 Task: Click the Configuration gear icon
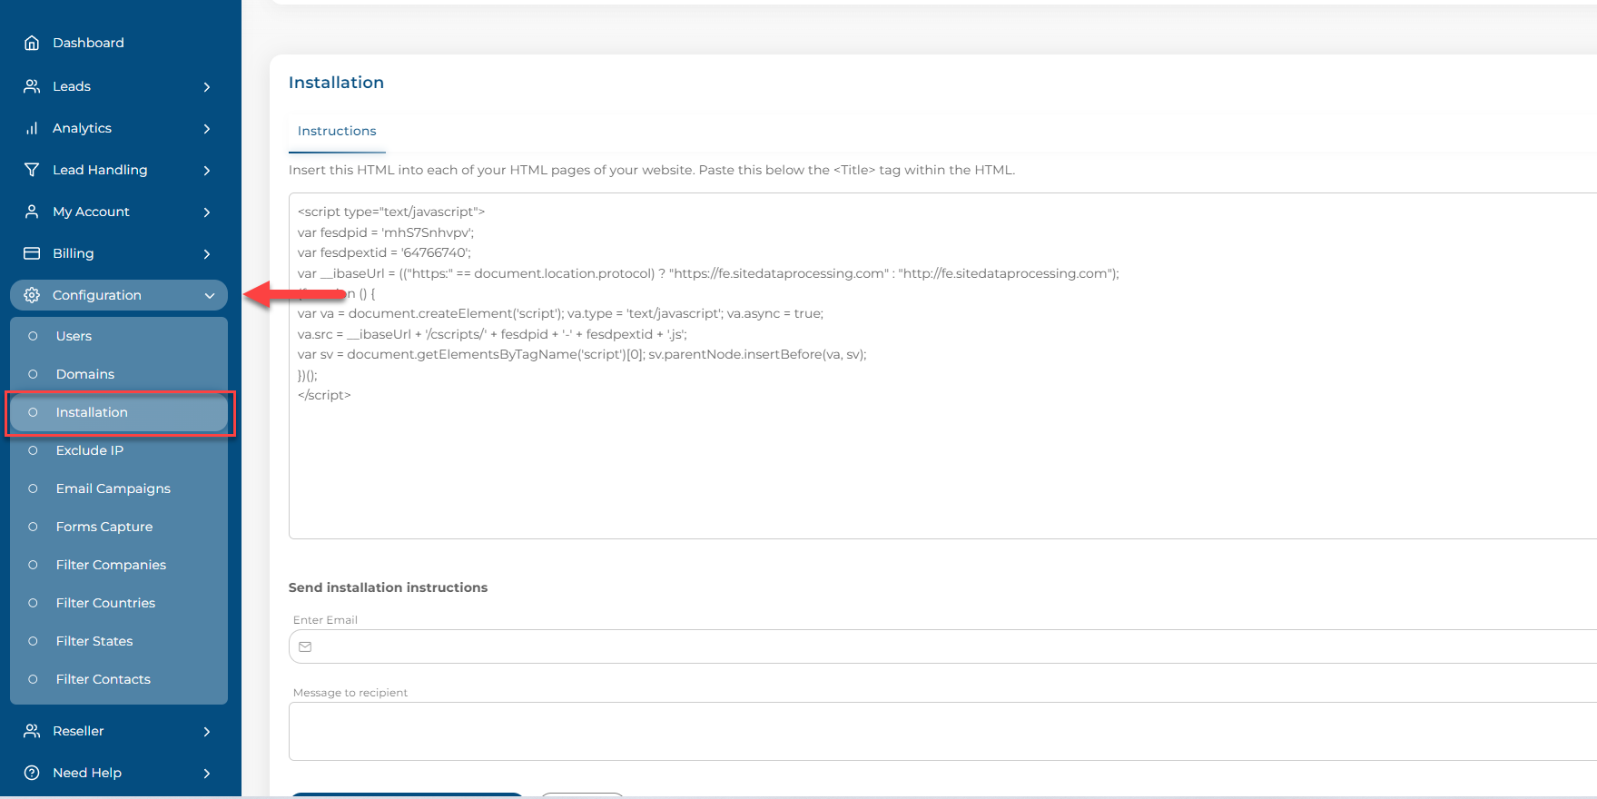32,295
